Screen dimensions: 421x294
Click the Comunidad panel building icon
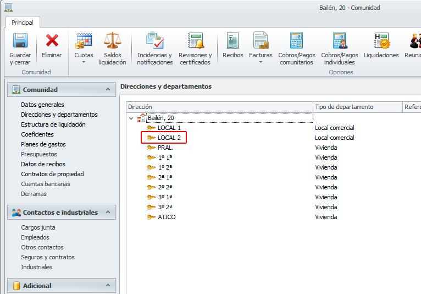[16, 90]
